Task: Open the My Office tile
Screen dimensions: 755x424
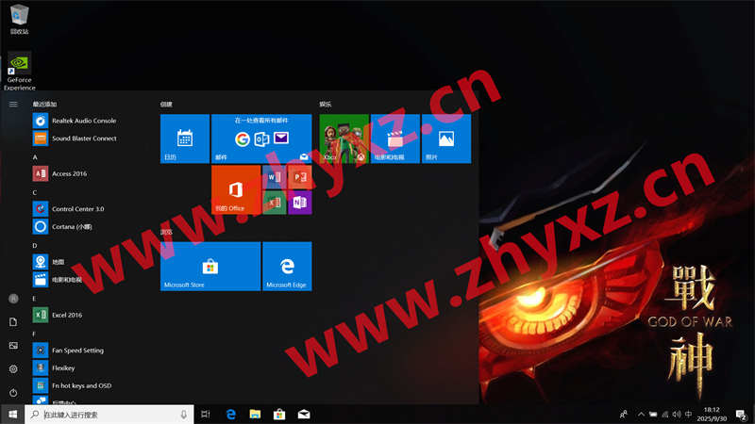Action: [x=236, y=189]
